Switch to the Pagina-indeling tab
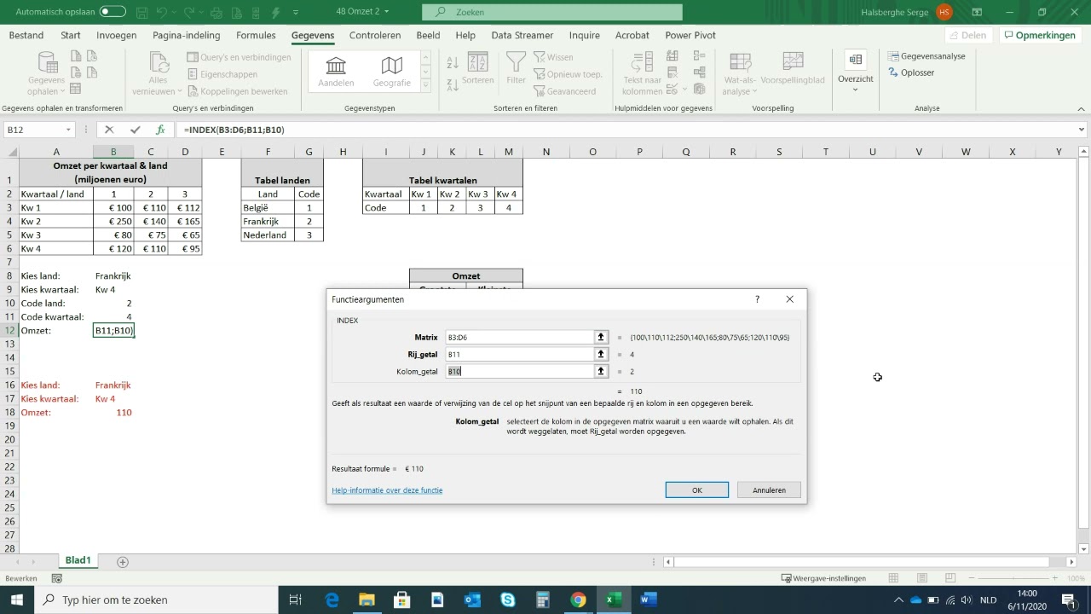 (187, 35)
